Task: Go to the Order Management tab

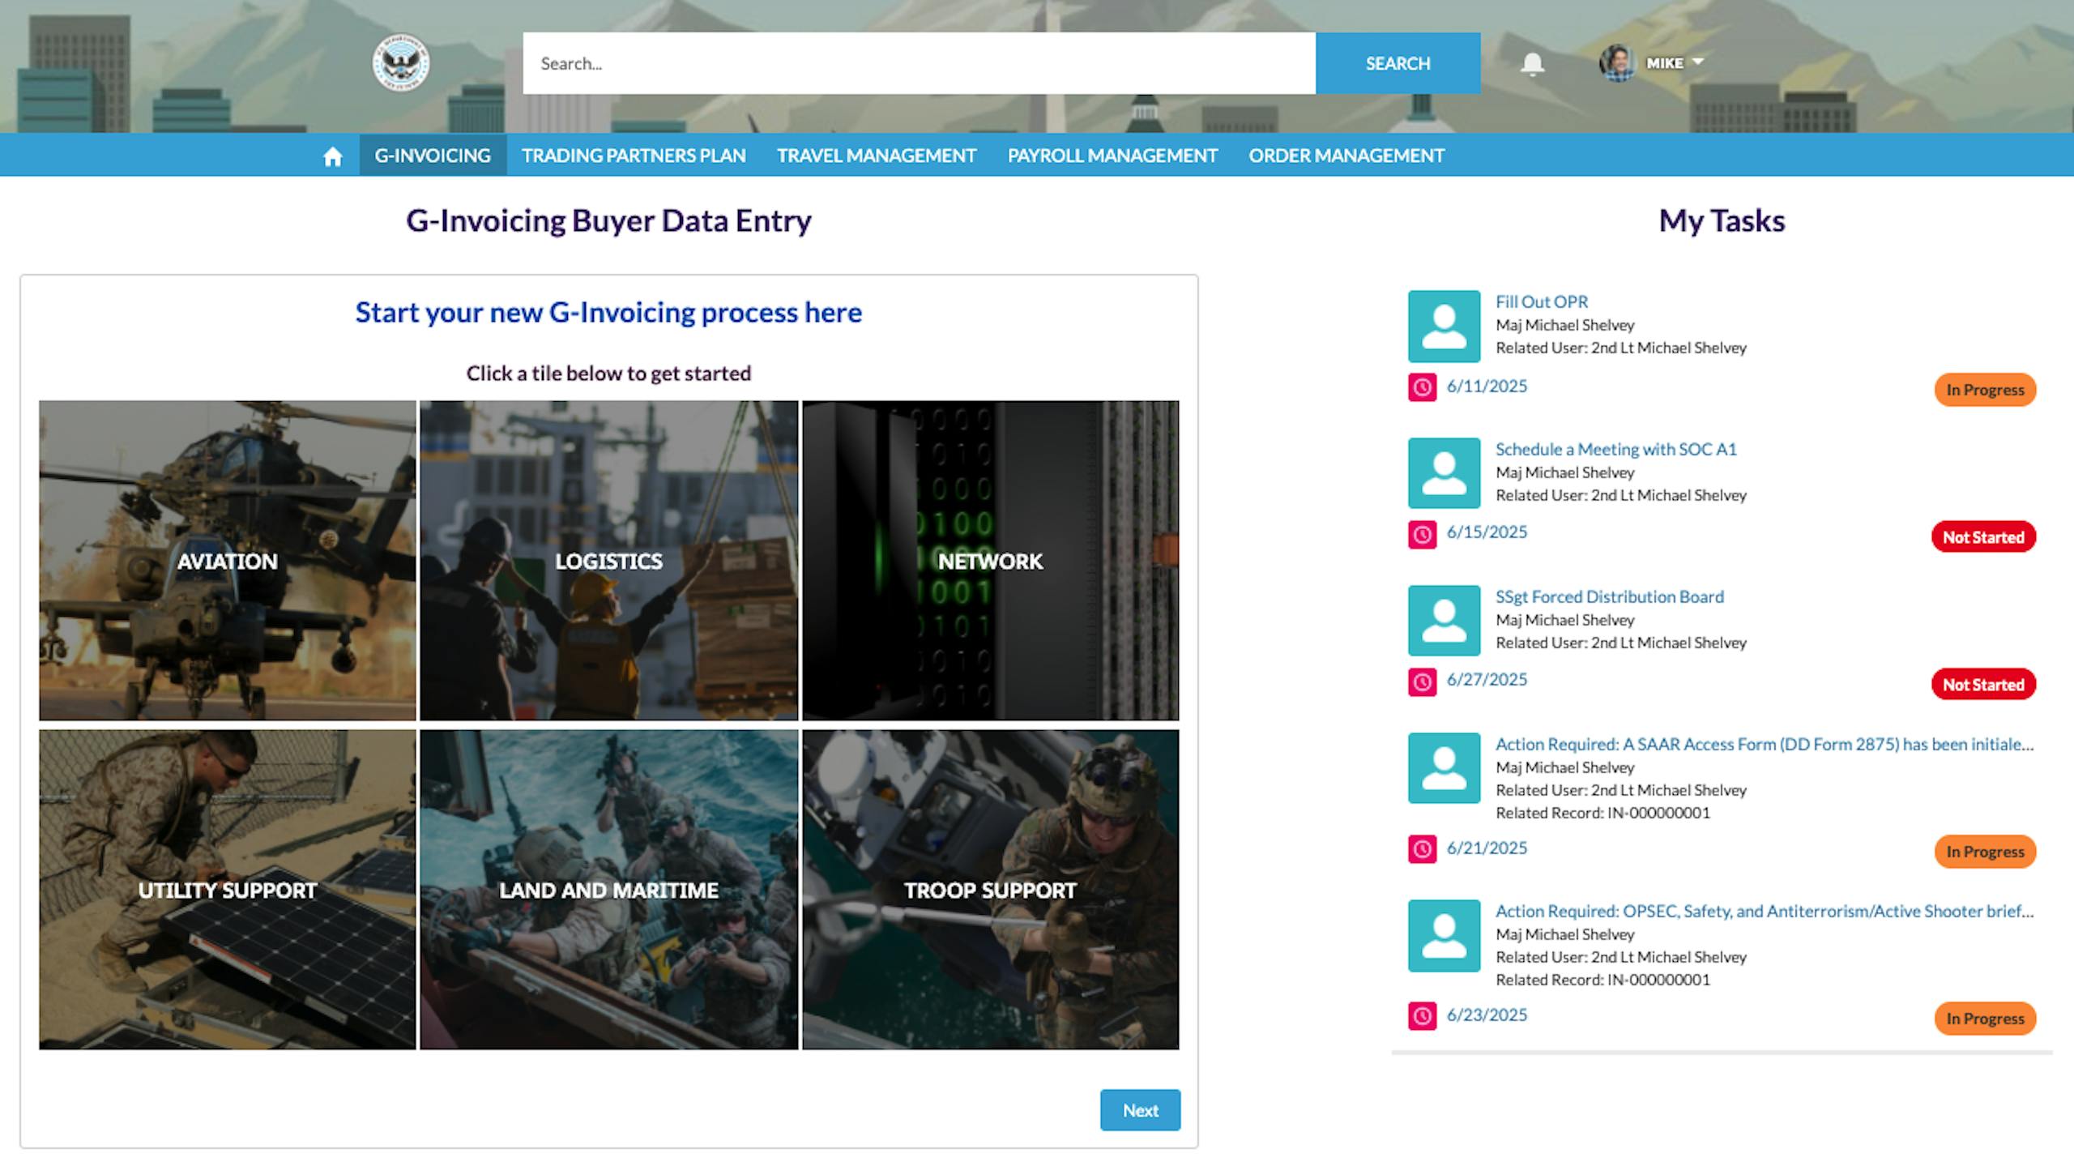Action: (x=1346, y=156)
